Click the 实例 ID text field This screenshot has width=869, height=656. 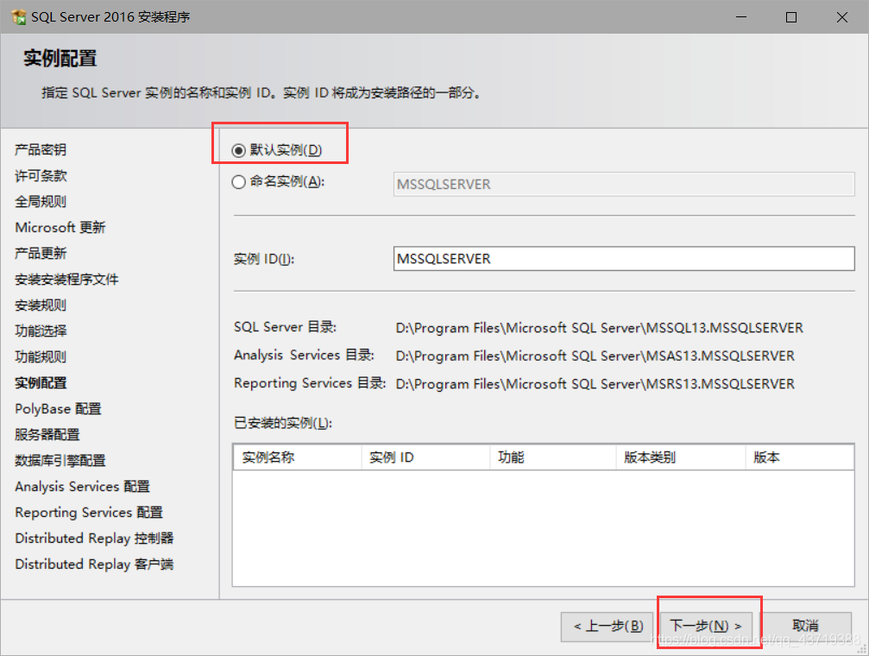[x=623, y=259]
